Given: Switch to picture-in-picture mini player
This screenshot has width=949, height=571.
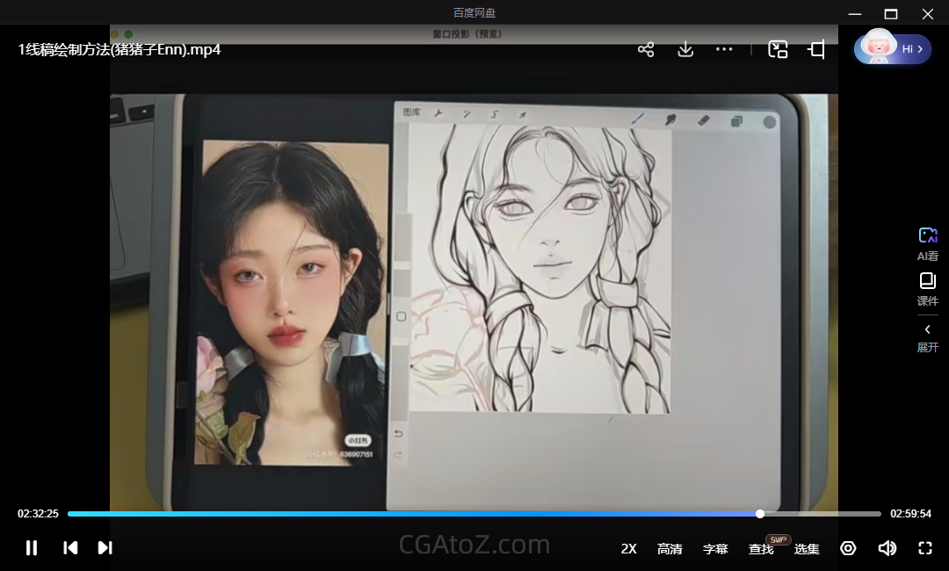Looking at the screenshot, I should [x=778, y=49].
